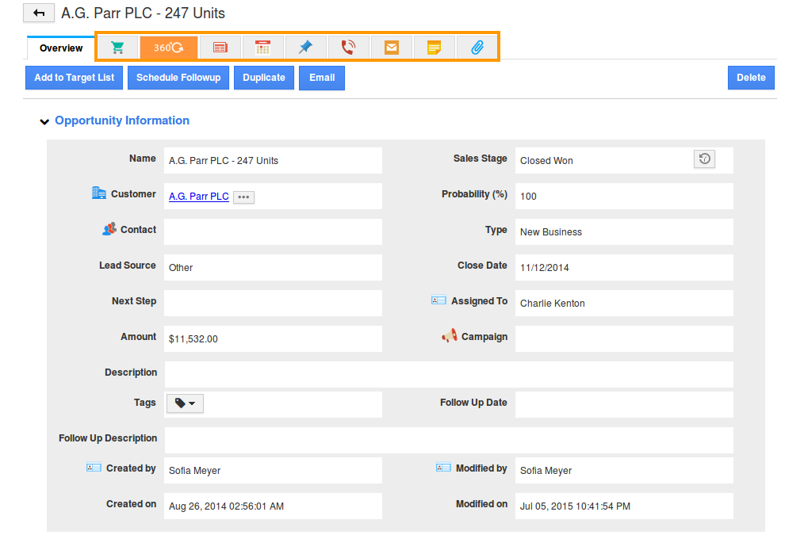Click the empty Follow Up Date field
This screenshot has width=785, height=535.
(624, 404)
